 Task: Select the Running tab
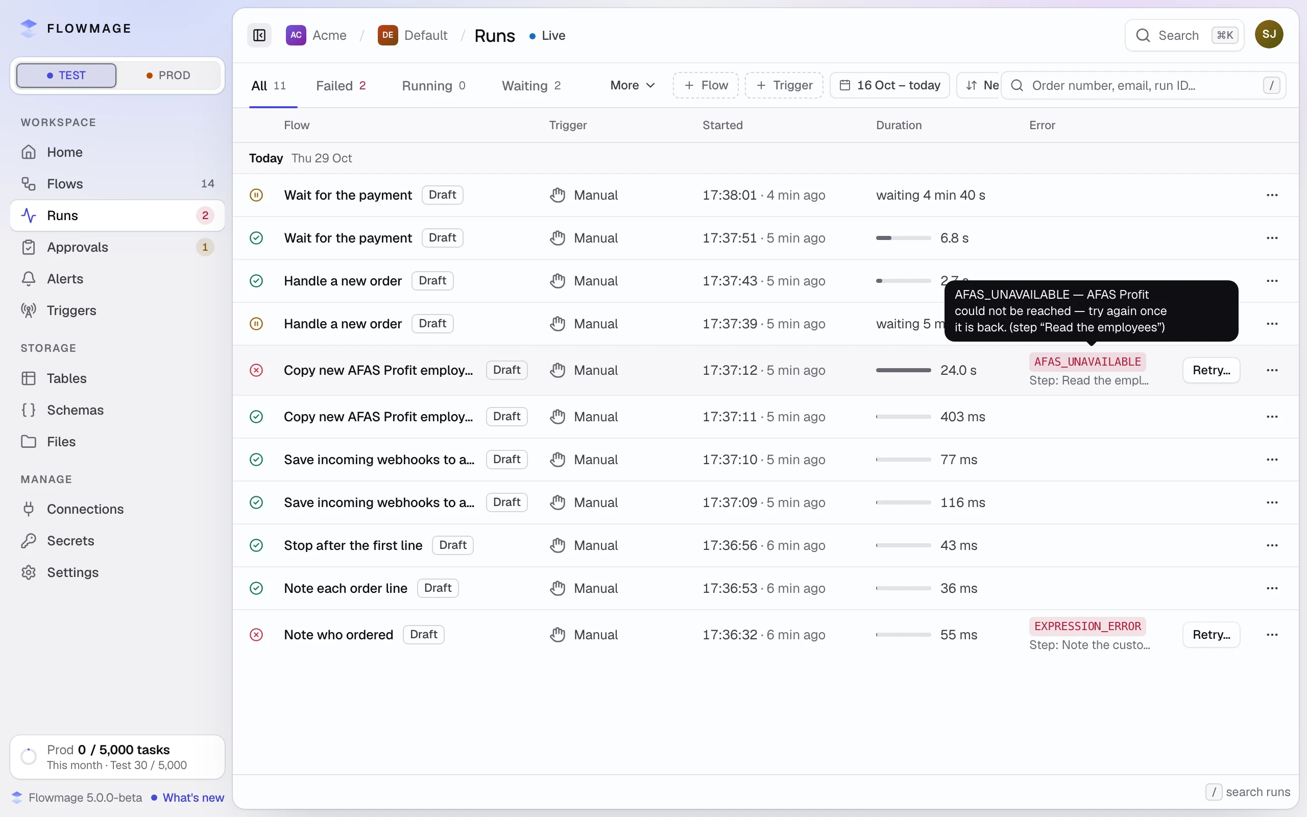point(433,85)
